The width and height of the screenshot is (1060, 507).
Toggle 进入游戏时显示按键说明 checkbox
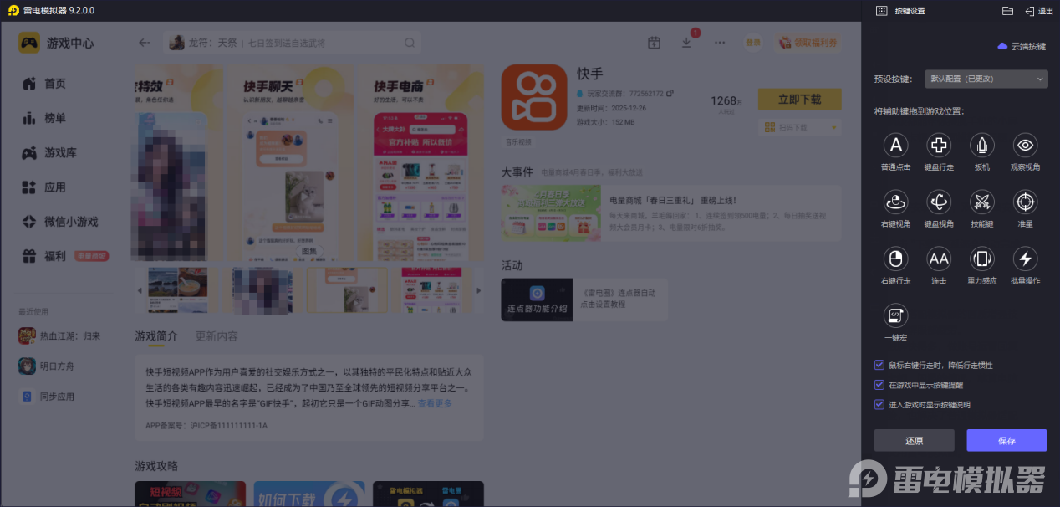(x=879, y=405)
